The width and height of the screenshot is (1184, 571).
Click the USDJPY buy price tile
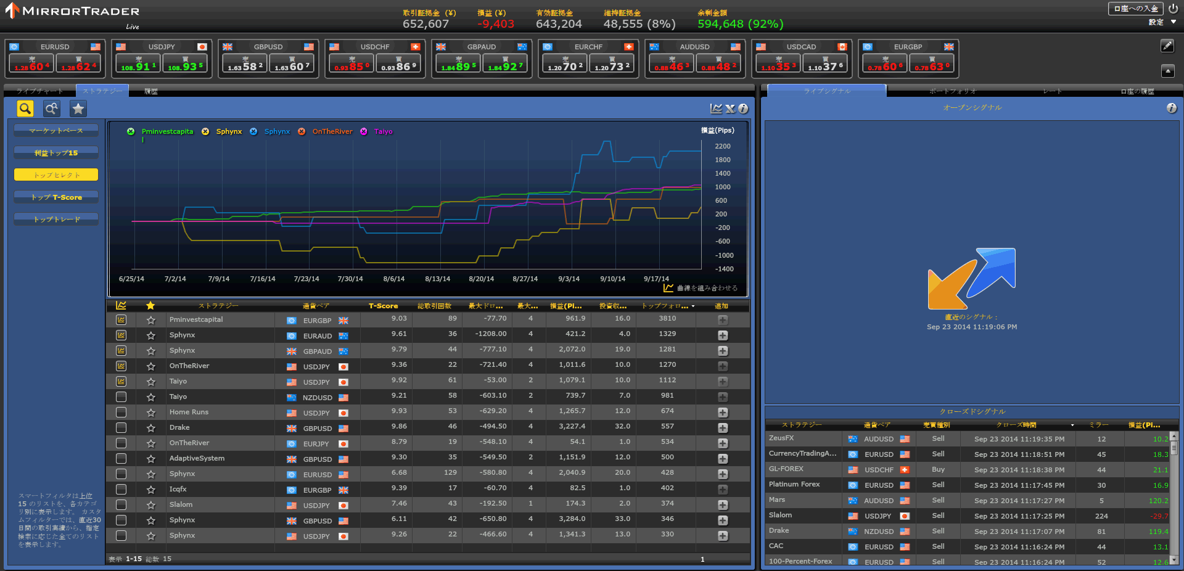click(184, 64)
